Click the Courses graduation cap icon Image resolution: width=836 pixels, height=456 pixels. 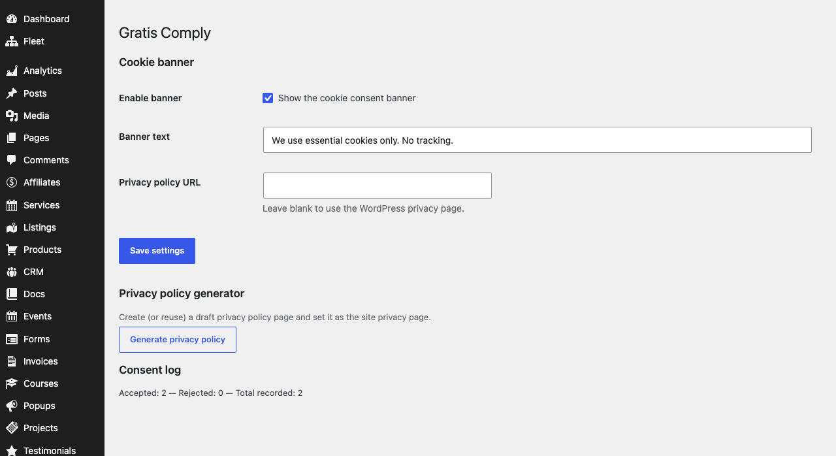[12, 383]
